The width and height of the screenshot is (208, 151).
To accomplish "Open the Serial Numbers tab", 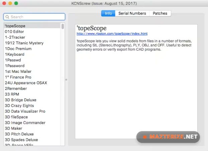I will [132, 13].
